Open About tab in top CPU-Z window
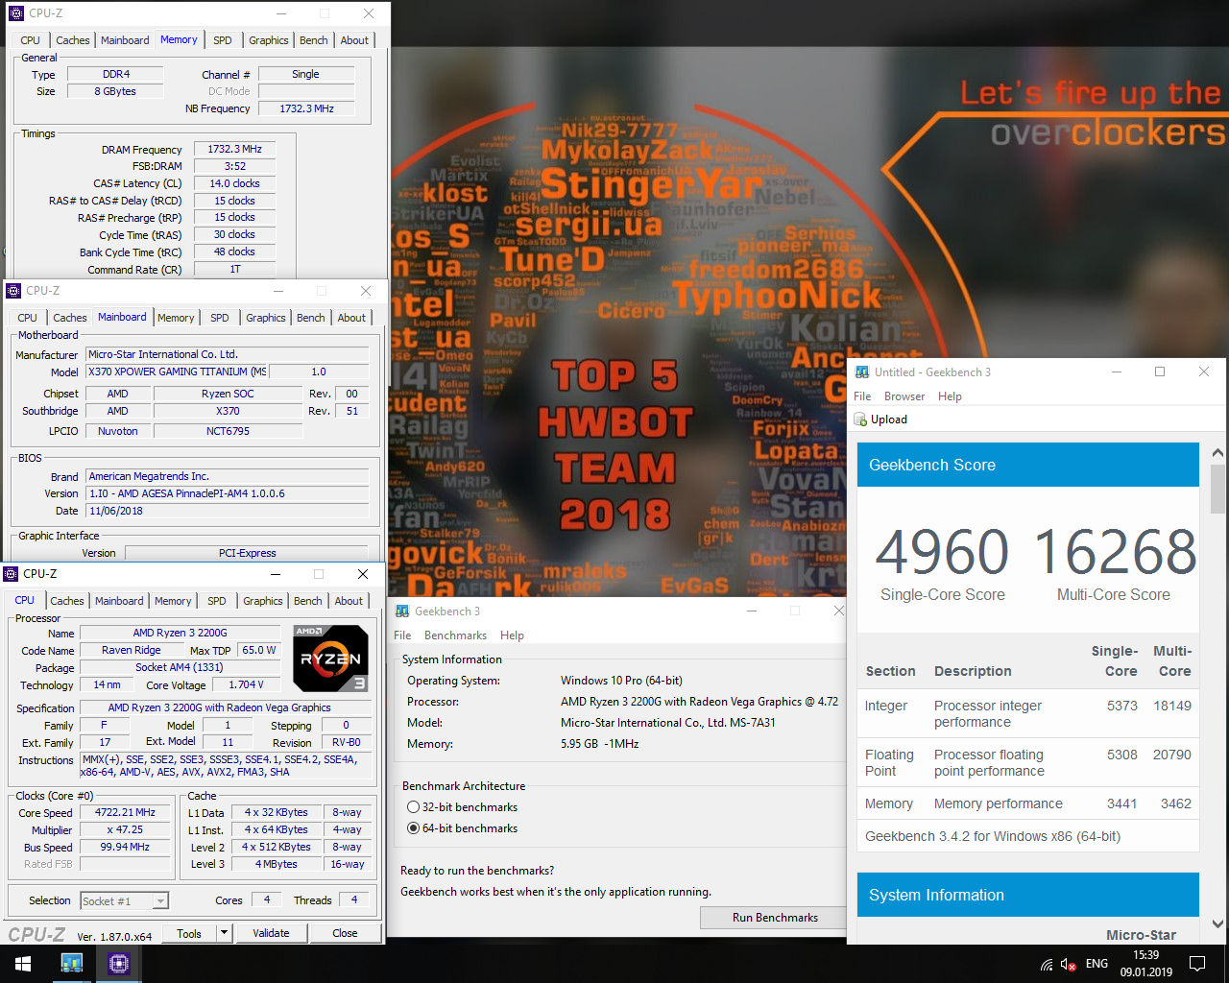1229x983 pixels. 354,40
